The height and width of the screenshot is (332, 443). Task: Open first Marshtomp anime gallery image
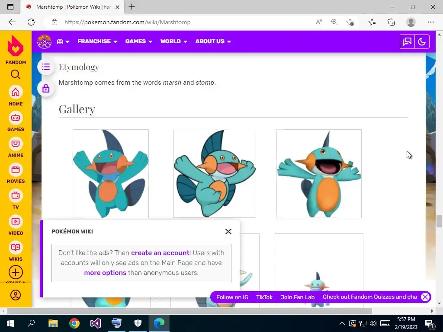click(111, 174)
